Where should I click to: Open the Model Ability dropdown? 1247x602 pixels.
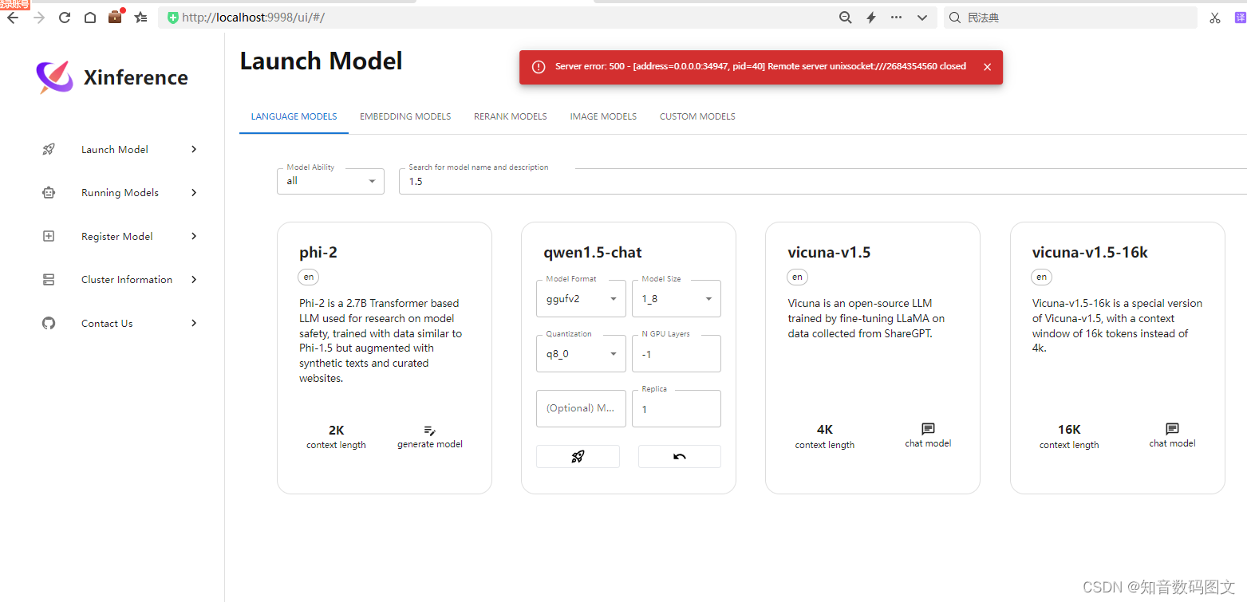[372, 181]
